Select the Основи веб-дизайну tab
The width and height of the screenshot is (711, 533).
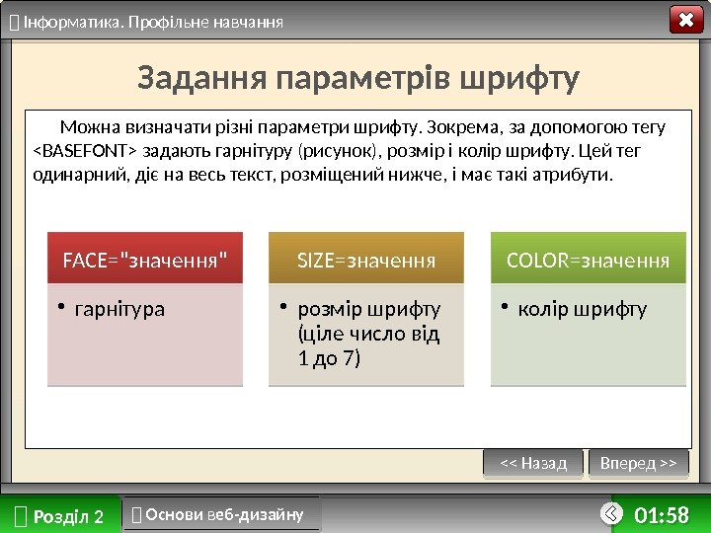click(221, 514)
